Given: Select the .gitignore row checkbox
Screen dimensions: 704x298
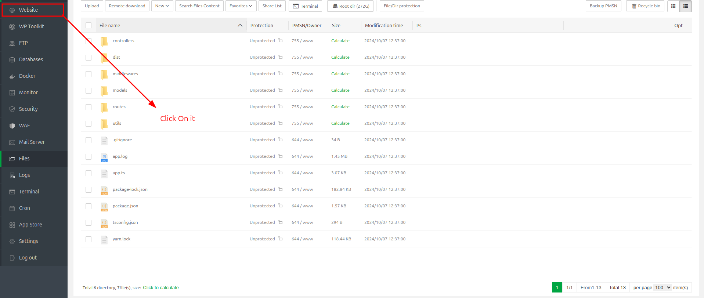Looking at the screenshot, I should (x=89, y=140).
